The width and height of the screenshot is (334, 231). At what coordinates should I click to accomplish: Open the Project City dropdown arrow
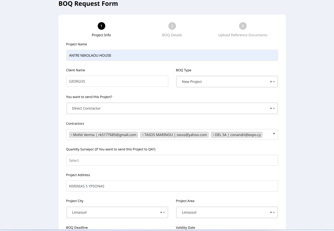(164, 212)
